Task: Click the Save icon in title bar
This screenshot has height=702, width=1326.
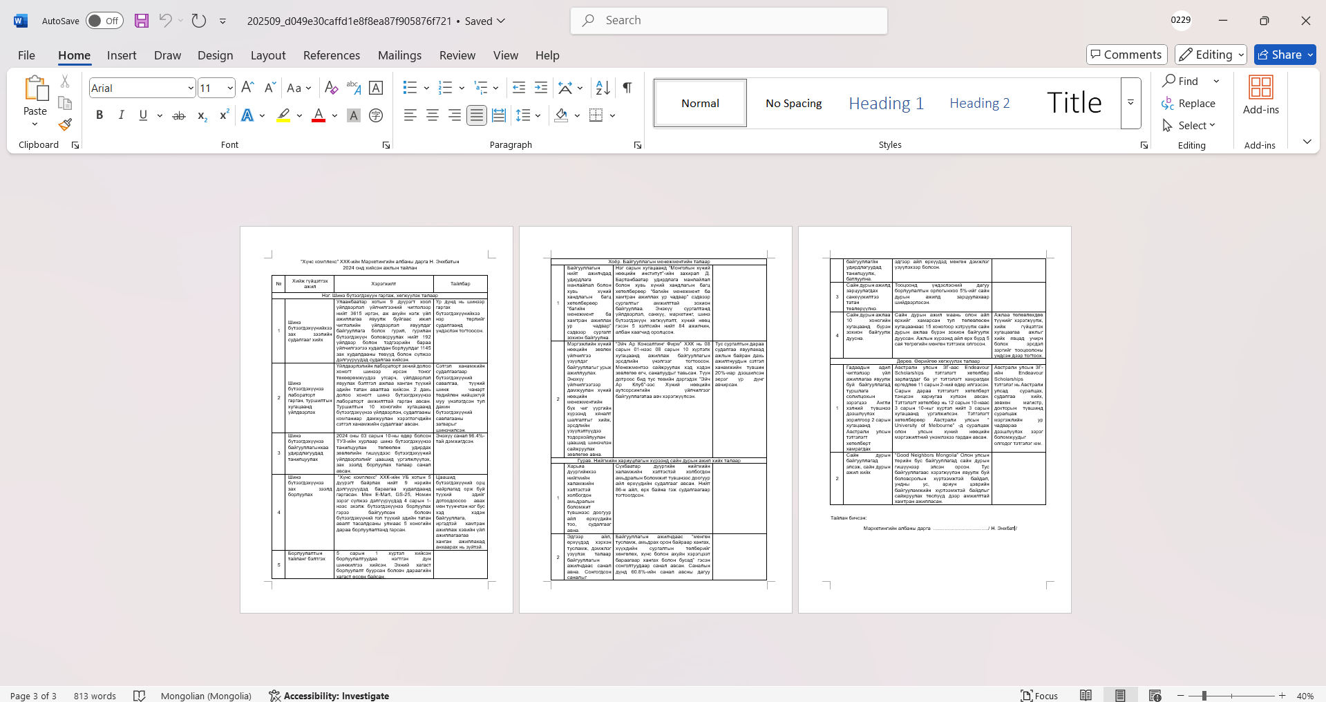Action: pyautogui.click(x=142, y=21)
